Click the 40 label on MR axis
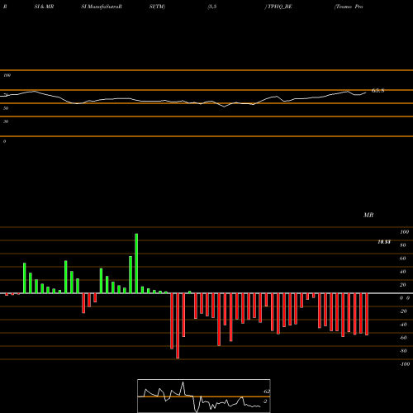The image size is (413, 413). (403, 272)
